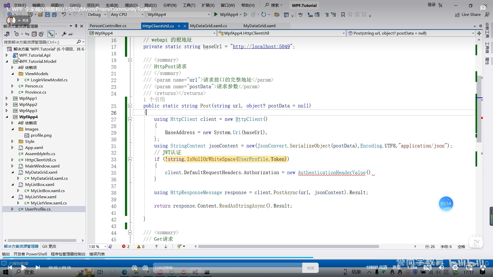Open Solution Explorer properties wrench icon
Viewport: 493px width, 277px height.
pyautogui.click(x=64, y=34)
